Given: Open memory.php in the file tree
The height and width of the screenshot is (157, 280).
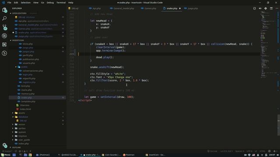Looking at the screenshot, I should (28, 94).
